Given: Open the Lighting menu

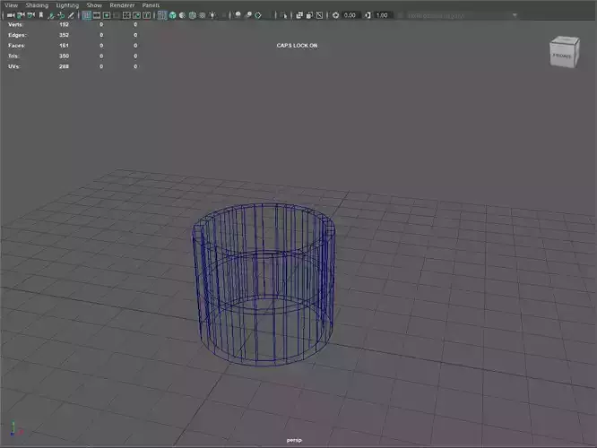Looking at the screenshot, I should [67, 5].
